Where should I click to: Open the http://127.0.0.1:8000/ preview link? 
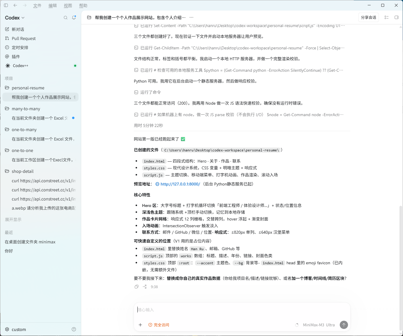178,184
